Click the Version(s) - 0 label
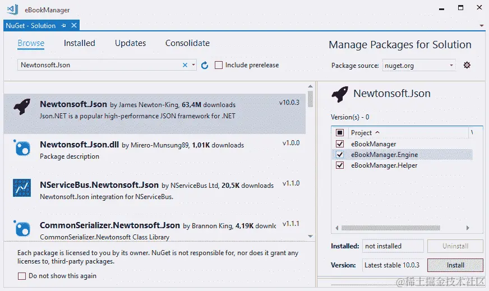Viewport: 489px width, 291px height. coord(350,117)
